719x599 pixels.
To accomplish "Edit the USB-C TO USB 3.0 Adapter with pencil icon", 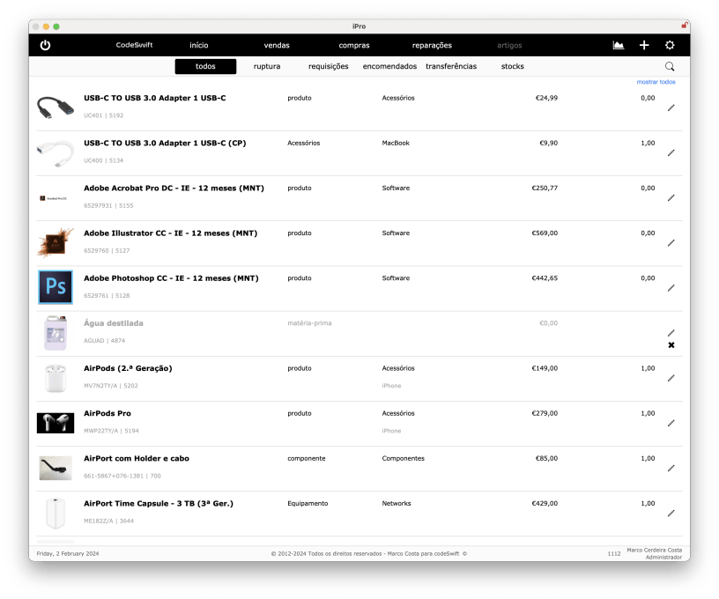I will point(671,107).
